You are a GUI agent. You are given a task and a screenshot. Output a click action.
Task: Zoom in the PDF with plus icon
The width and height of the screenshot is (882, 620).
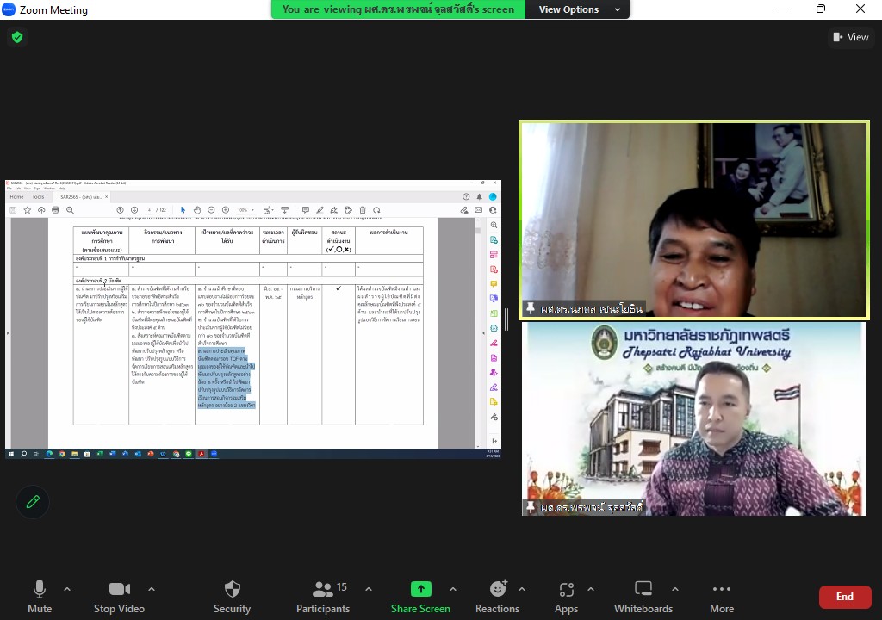[x=226, y=210]
